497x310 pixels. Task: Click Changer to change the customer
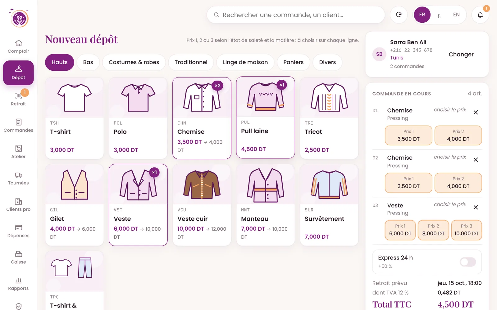pyautogui.click(x=461, y=54)
